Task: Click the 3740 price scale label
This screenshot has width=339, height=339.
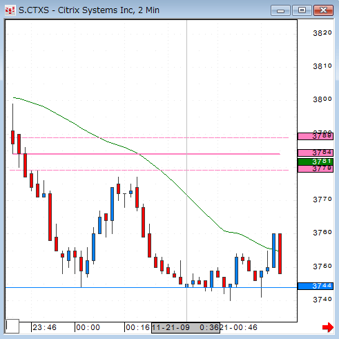Action: 322,300
